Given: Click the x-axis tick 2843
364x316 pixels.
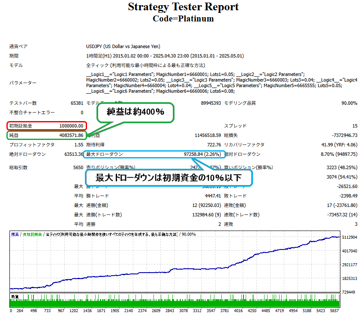Looking at the screenshot, I should point(170,311).
